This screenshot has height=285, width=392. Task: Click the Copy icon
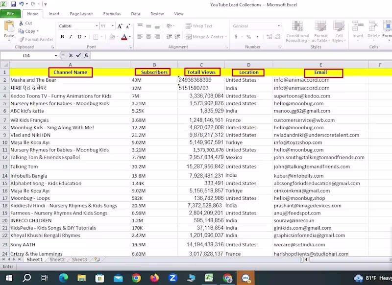click(x=21, y=31)
